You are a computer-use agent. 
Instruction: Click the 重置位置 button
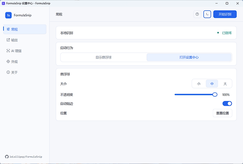point(222,113)
